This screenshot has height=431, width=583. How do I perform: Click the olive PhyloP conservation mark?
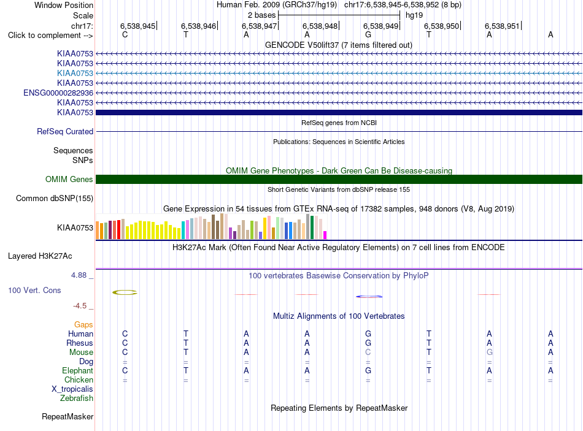(125, 292)
